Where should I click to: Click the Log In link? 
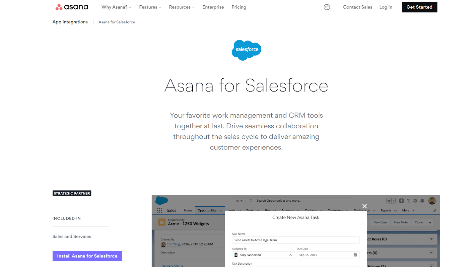pos(386,7)
